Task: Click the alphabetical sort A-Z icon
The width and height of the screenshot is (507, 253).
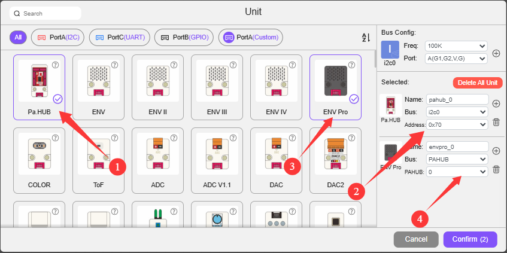Action: [x=366, y=38]
